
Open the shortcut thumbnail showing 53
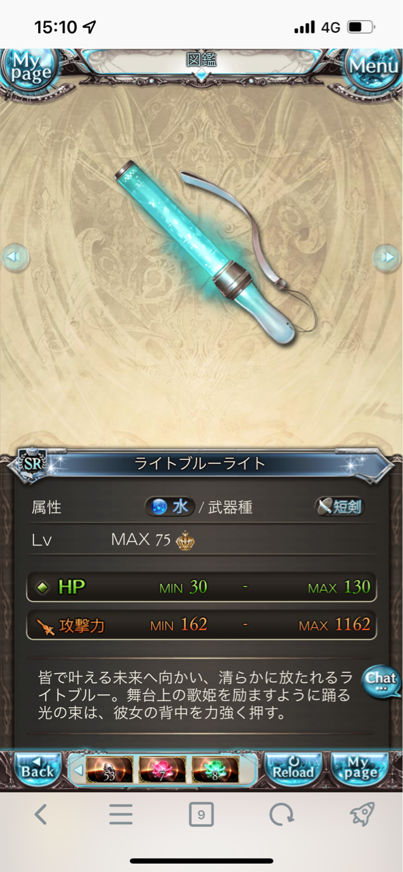pyautogui.click(x=109, y=770)
